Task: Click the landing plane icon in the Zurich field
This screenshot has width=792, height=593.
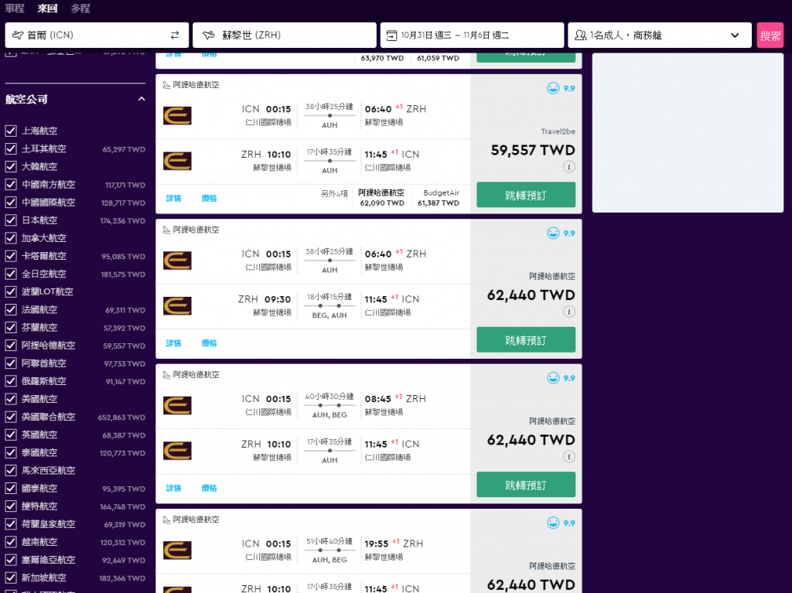Action: (x=207, y=36)
